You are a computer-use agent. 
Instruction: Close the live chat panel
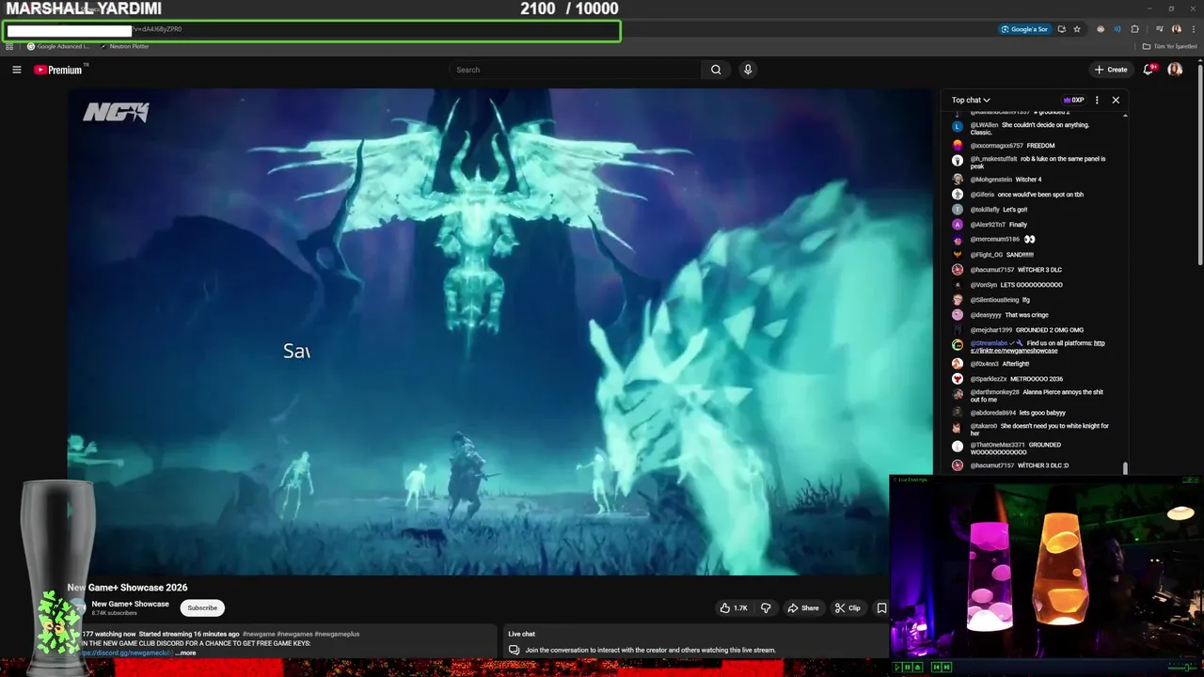click(1116, 100)
